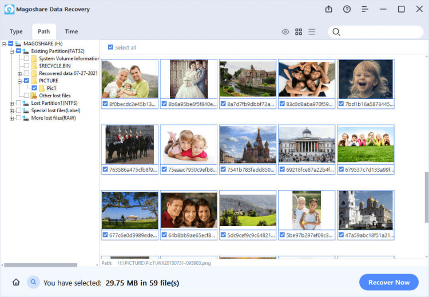Click the Recover Now button
The height and width of the screenshot is (297, 429).
[x=388, y=282]
